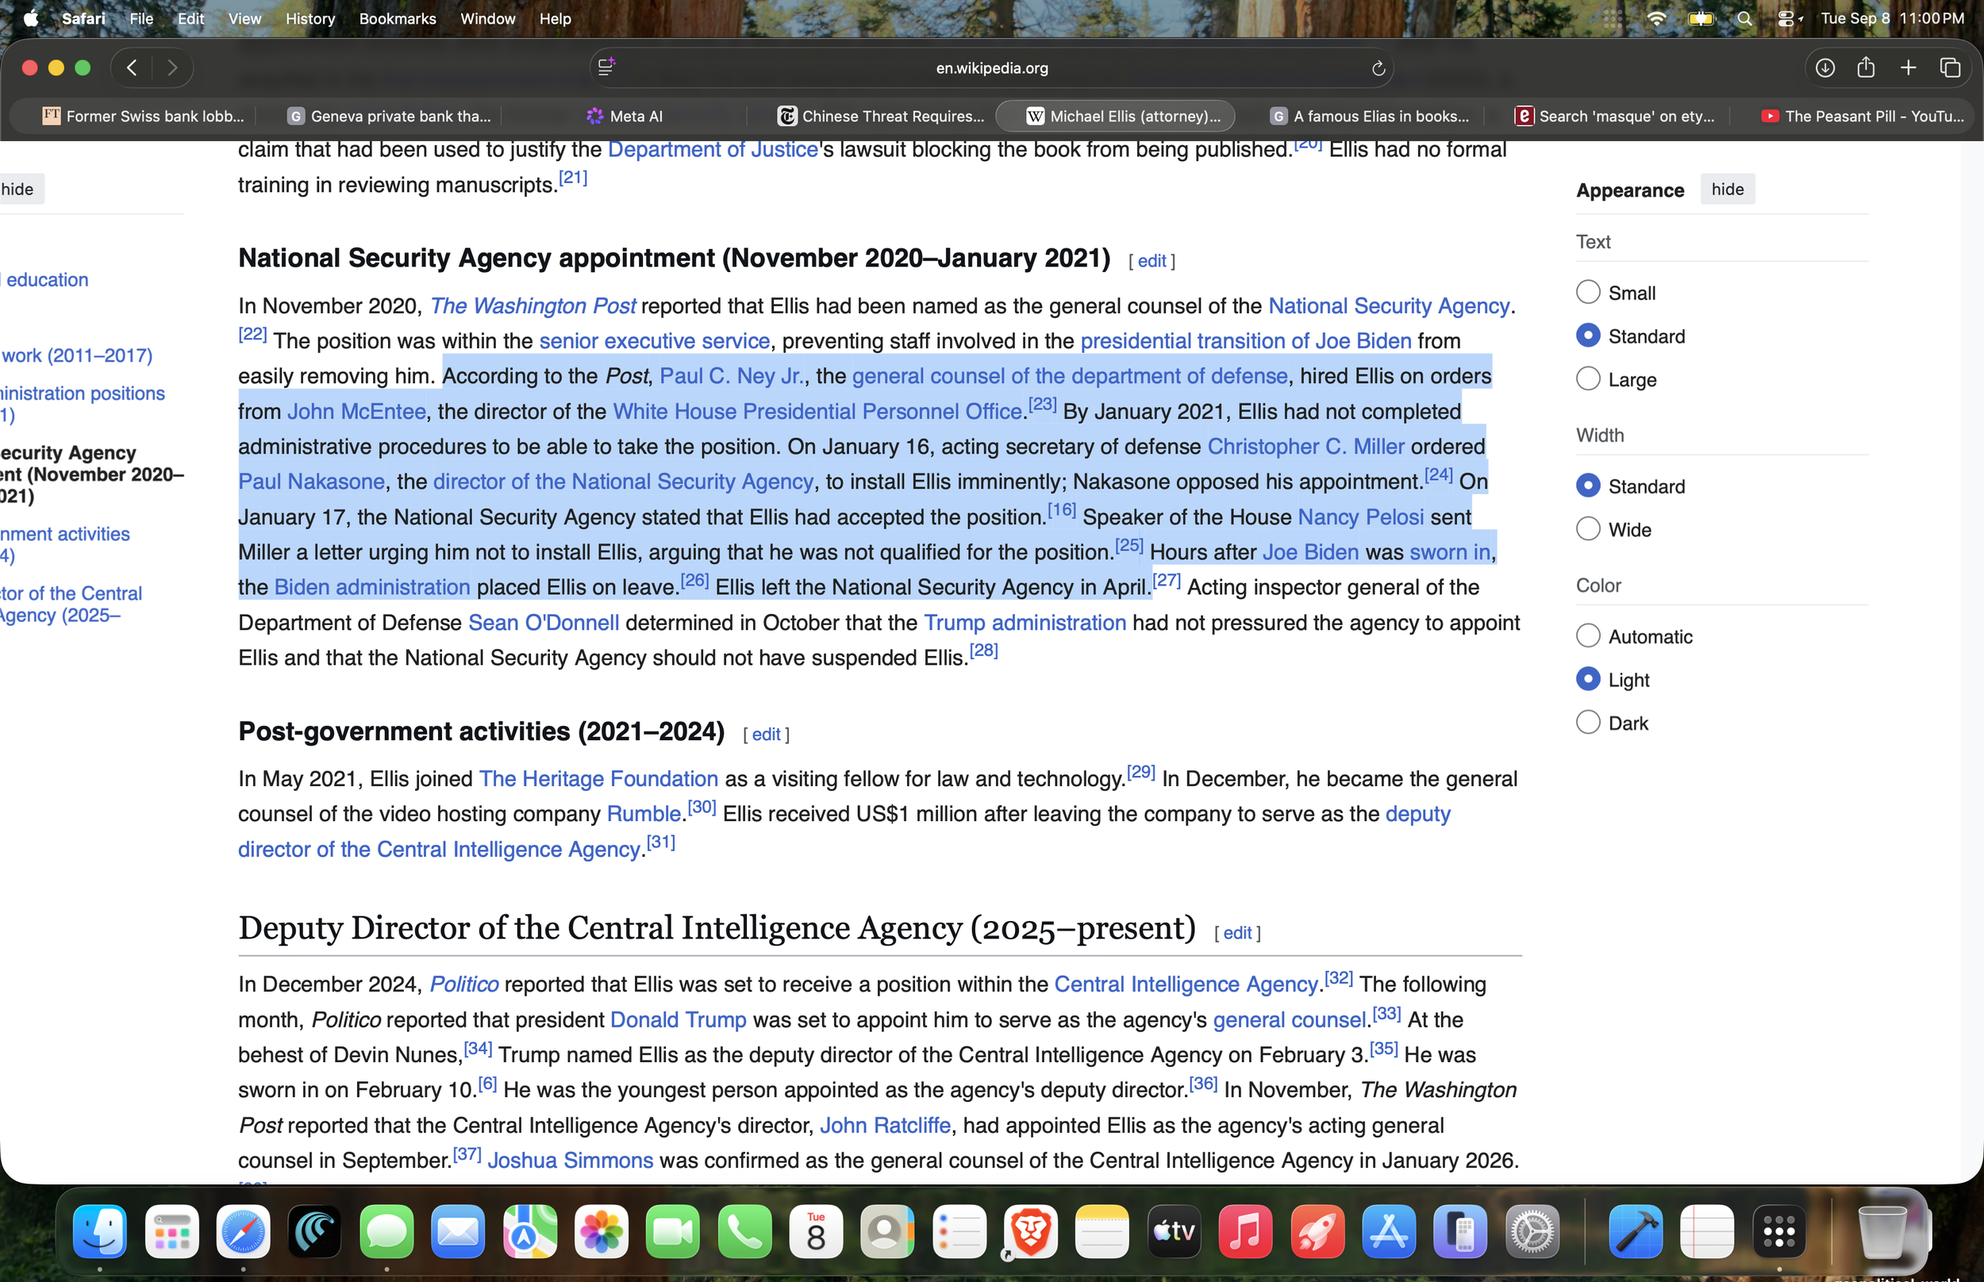Set color to Automatic
This screenshot has width=1984, height=1282.
pos(1588,636)
